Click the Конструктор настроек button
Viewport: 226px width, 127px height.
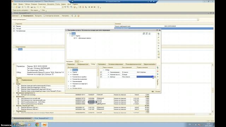[52, 16]
